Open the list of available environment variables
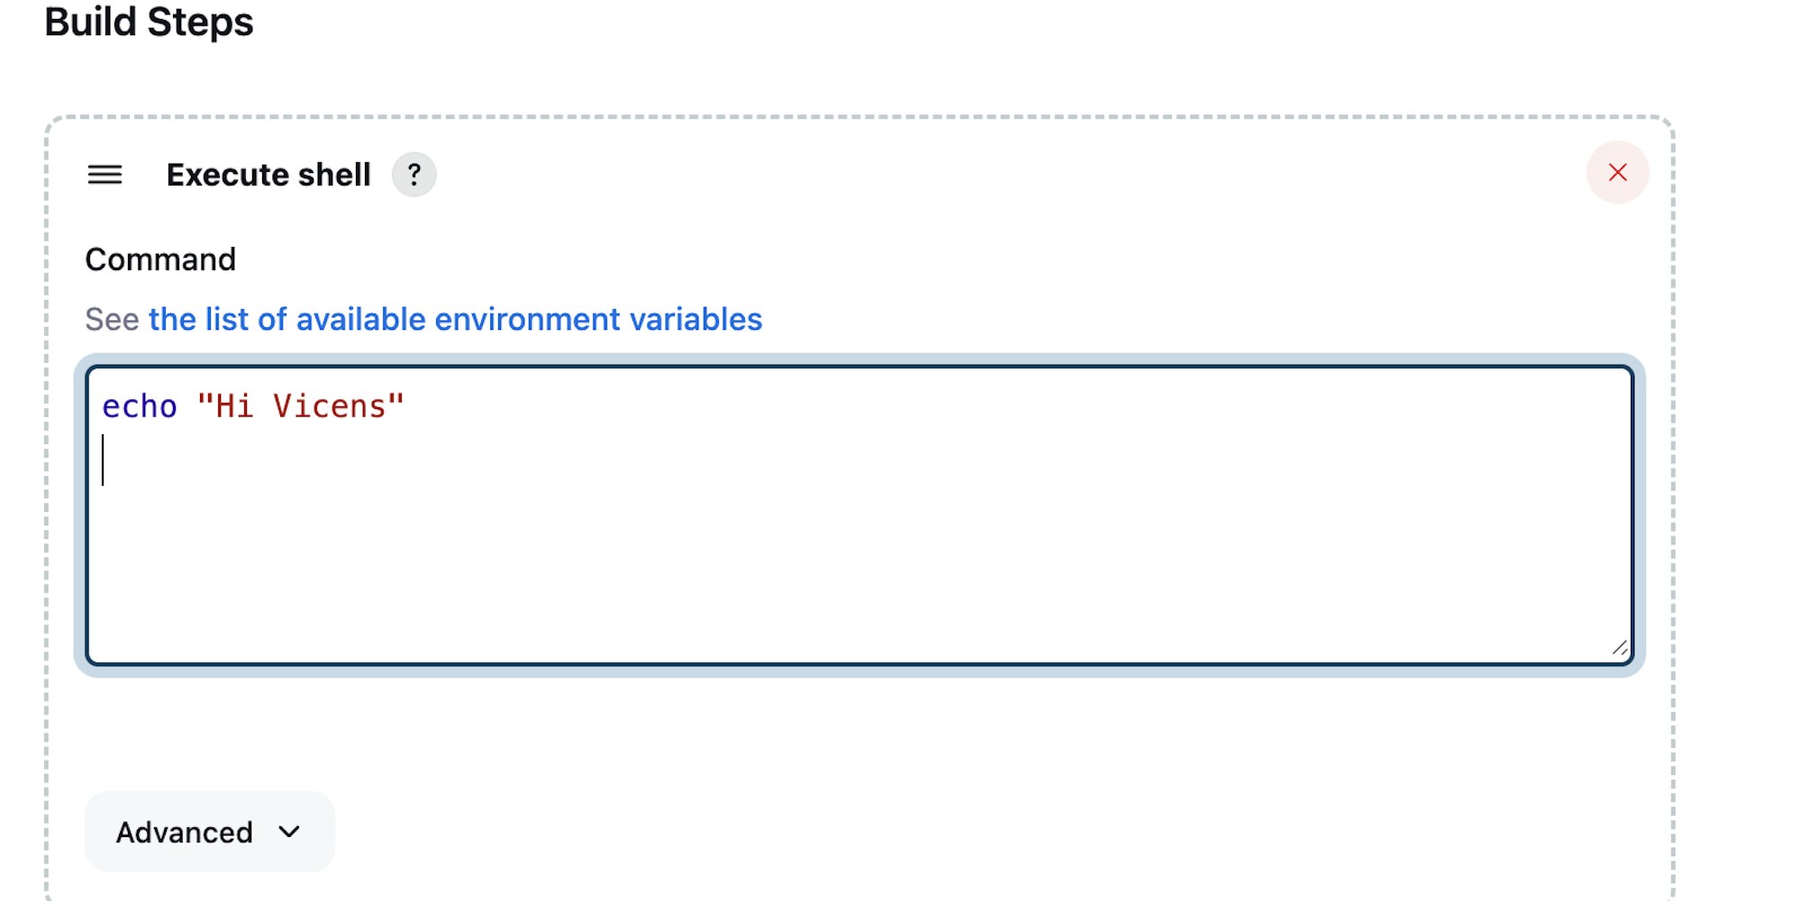 (455, 320)
